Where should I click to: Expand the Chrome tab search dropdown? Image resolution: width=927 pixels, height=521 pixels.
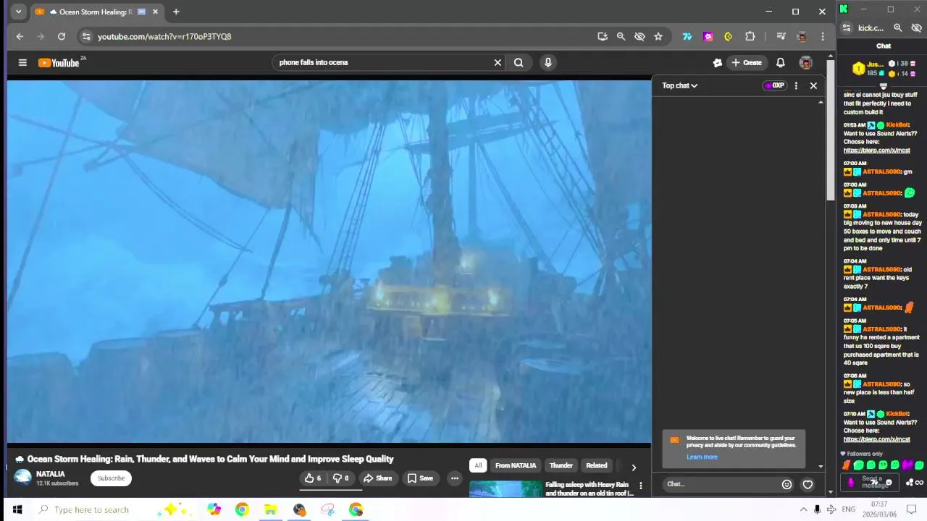pos(18,12)
